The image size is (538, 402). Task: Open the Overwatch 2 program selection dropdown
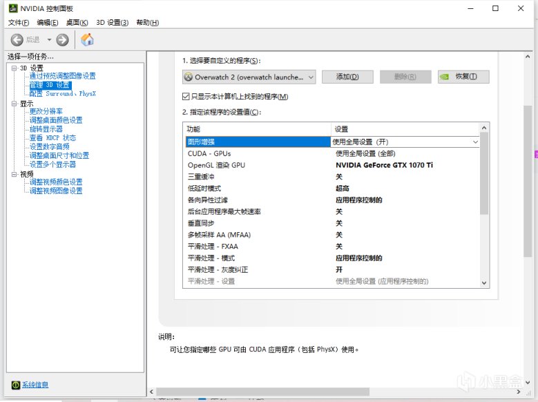point(249,77)
